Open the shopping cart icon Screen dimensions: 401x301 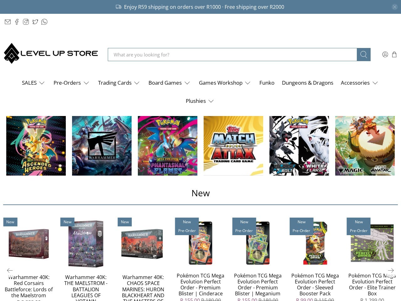[394, 54]
